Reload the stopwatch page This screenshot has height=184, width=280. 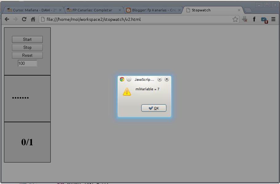(x=24, y=19)
